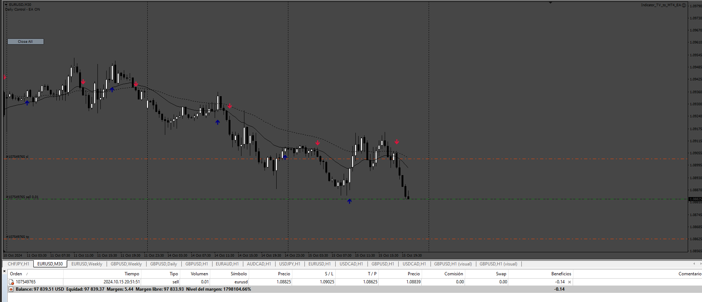Viewport: 702px width, 302px height.
Task: Click the Nivel del margen 1798104.66% text
Action: (x=218, y=289)
